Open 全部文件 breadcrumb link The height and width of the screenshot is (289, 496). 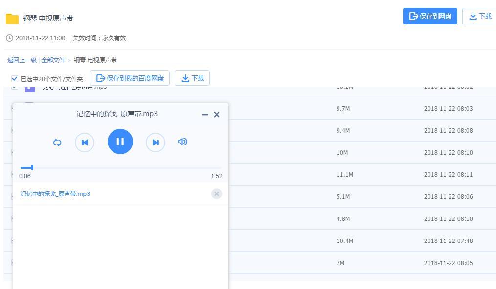[53, 60]
